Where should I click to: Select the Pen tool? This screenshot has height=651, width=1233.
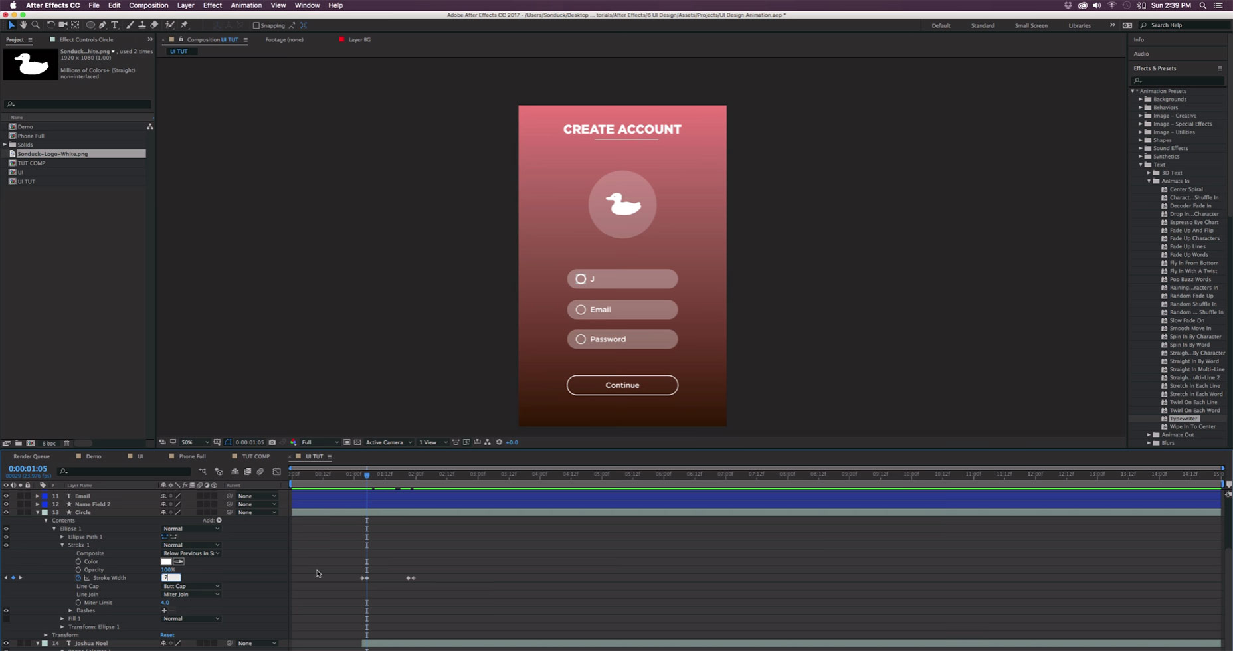102,25
